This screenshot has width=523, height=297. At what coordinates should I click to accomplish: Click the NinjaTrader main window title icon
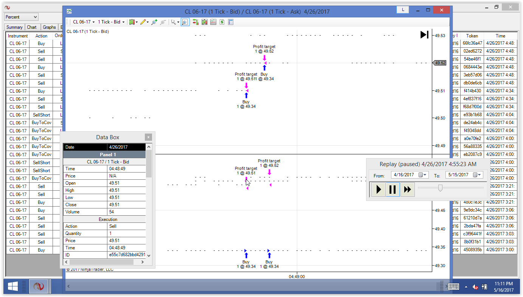(x=7, y=7)
